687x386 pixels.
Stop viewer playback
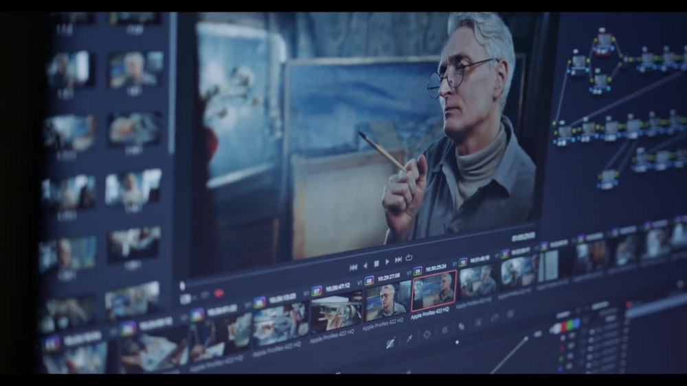pyautogui.click(x=376, y=263)
